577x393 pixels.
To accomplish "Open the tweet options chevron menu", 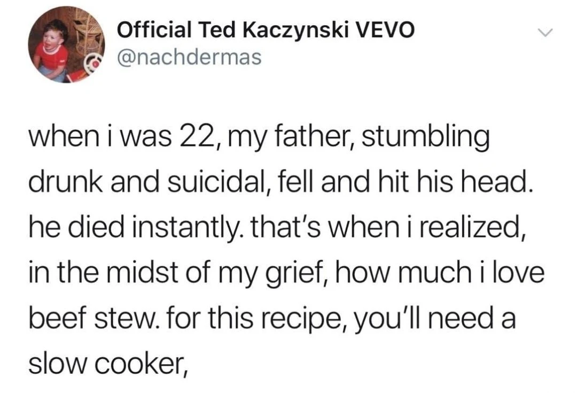I will 545,33.
